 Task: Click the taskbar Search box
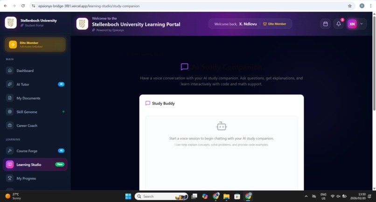[x=161, y=196]
